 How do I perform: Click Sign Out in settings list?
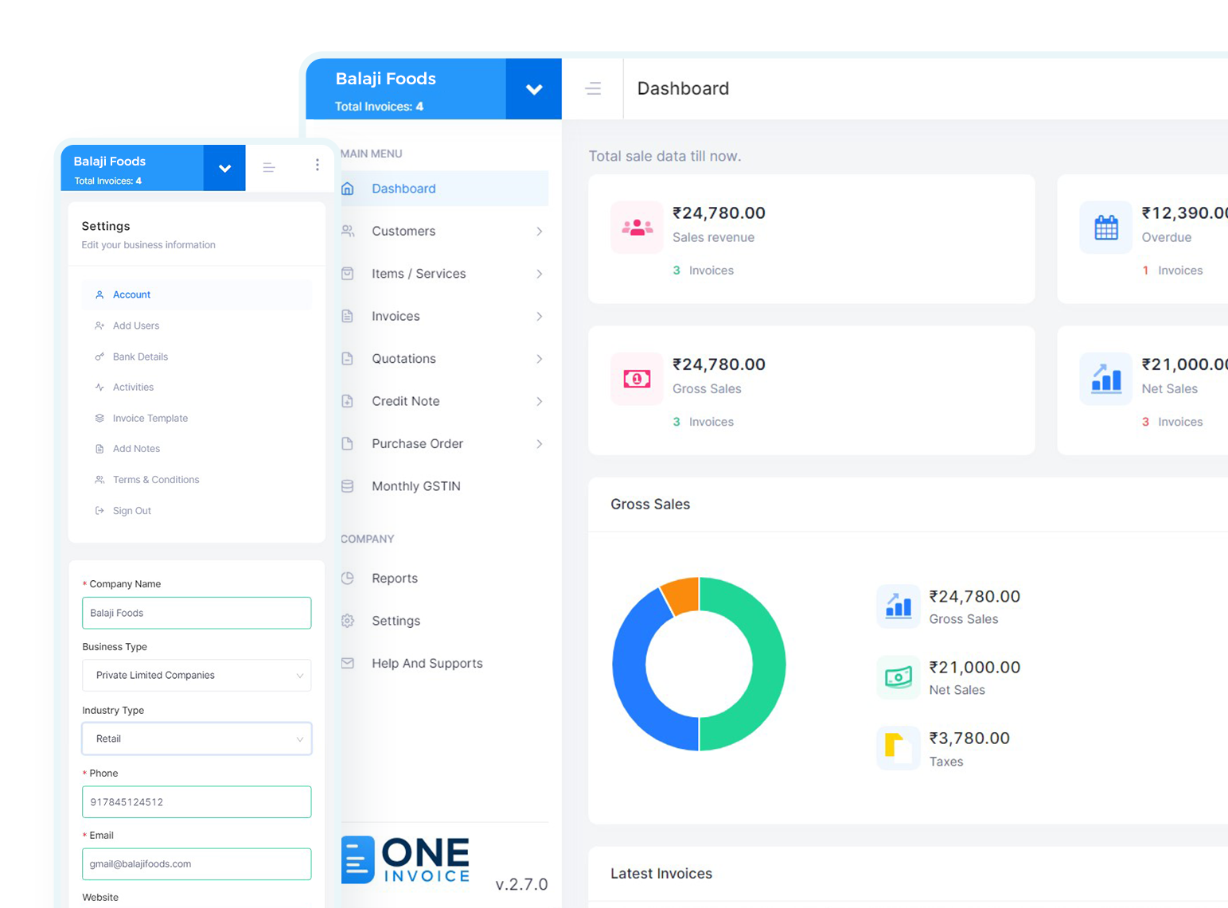131,511
